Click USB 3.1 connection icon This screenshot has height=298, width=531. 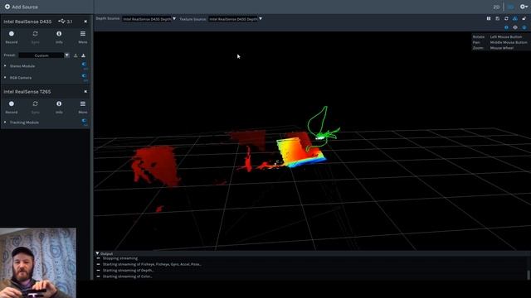pyautogui.click(x=61, y=22)
